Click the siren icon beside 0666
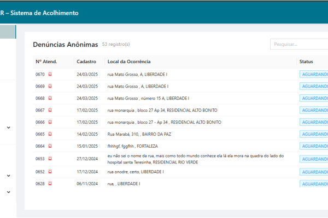This screenshot has height=218, width=328. 50,122
